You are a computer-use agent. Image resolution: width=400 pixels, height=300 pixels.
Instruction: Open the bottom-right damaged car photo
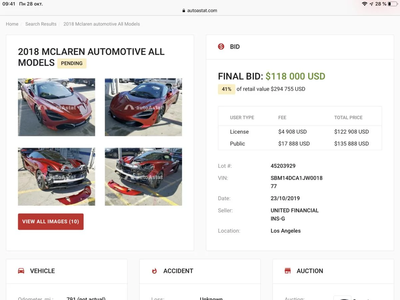(x=143, y=177)
